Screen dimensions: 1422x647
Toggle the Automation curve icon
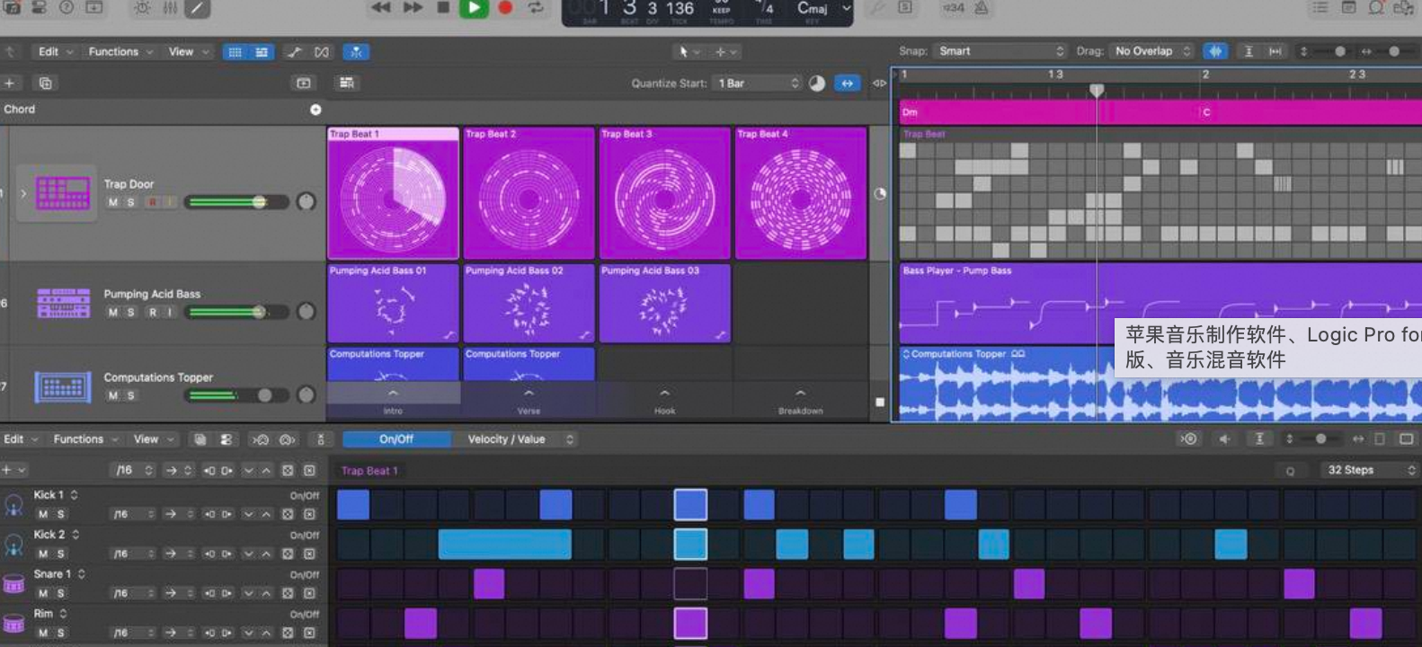(x=294, y=52)
